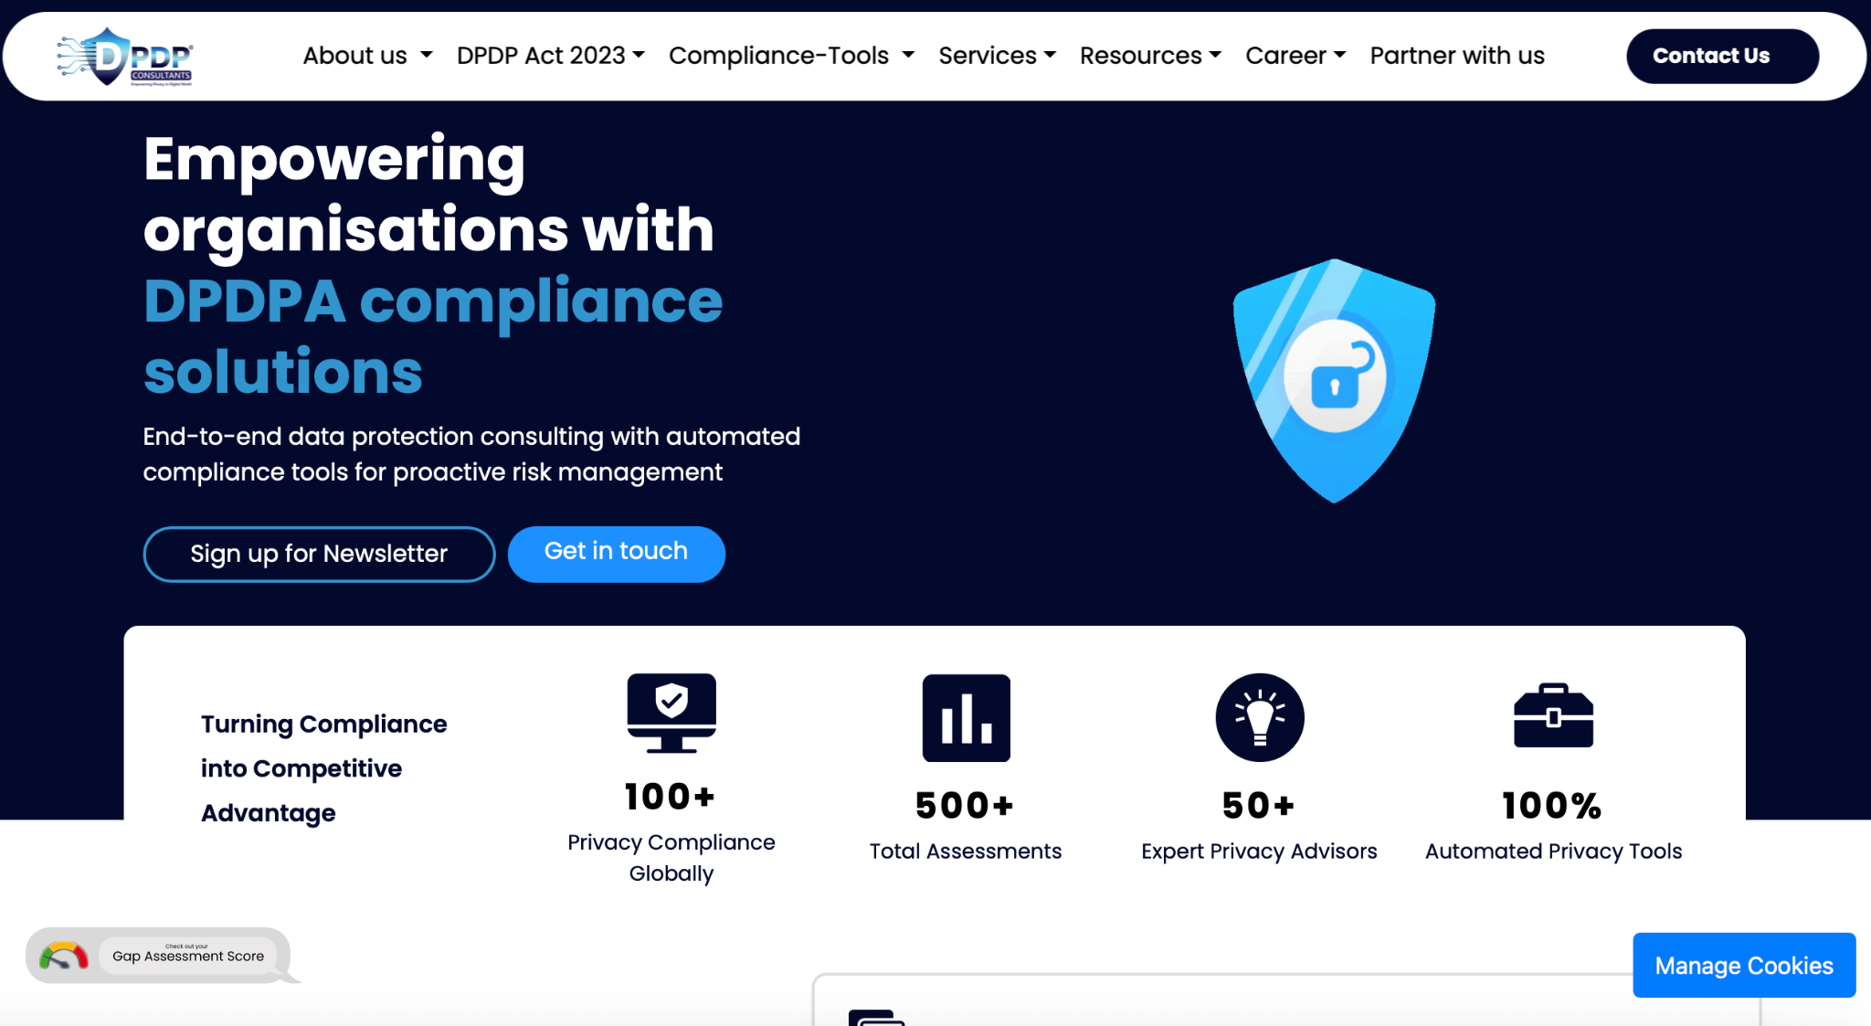The width and height of the screenshot is (1871, 1026).
Task: Click the bar chart icon above 500+
Action: pos(966,718)
